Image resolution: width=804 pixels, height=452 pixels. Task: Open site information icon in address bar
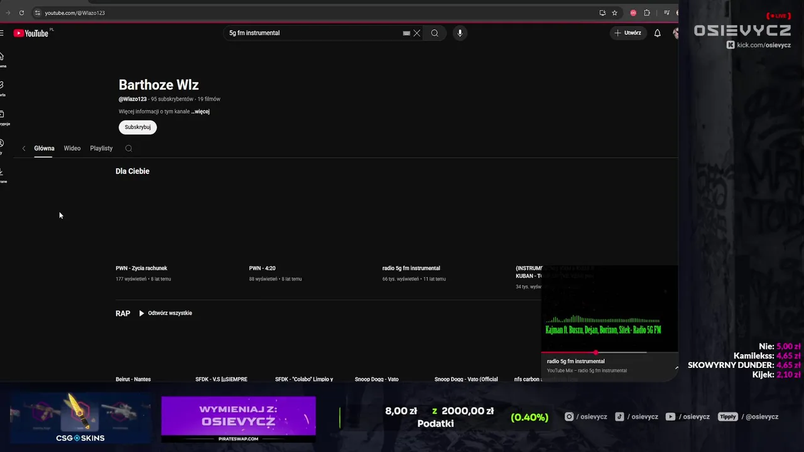coord(37,13)
